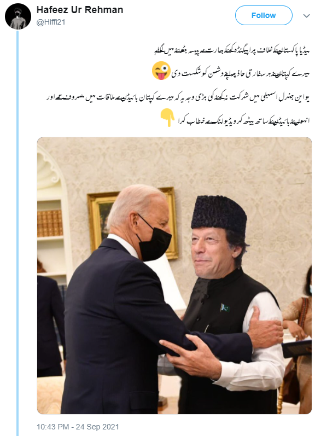The height and width of the screenshot is (436, 321).
Task: Expand the tweet options chevron beside Follow
Action: point(306,16)
